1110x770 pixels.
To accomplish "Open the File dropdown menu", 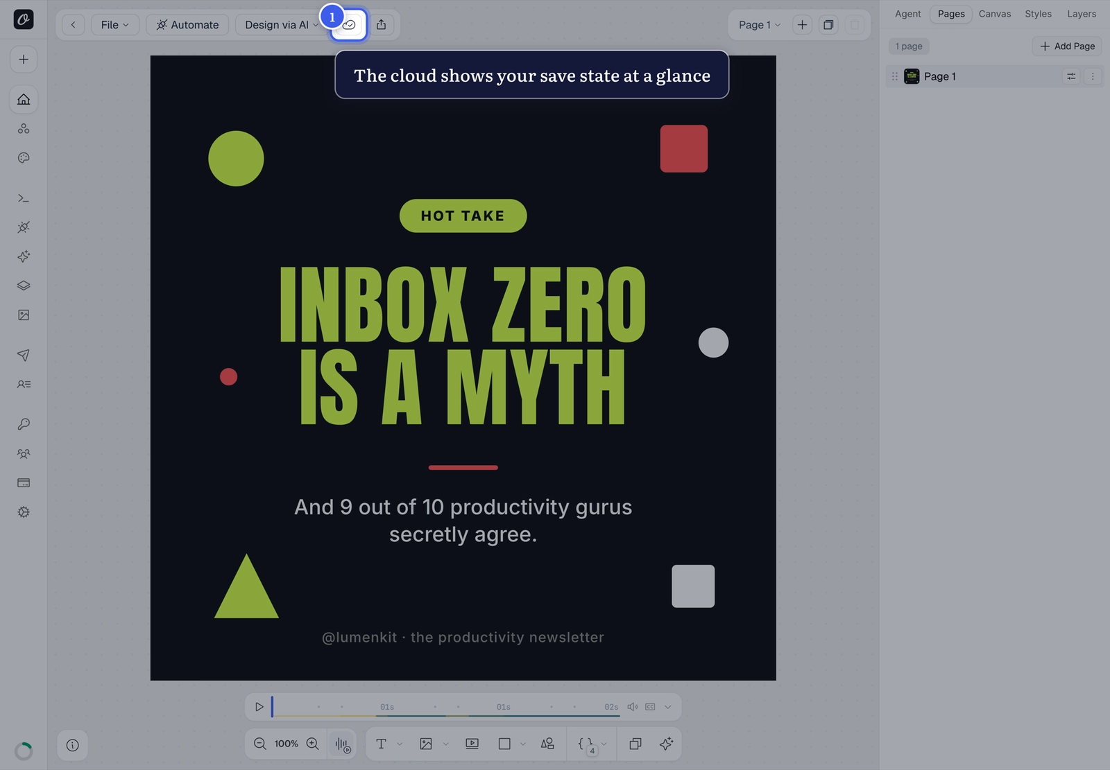I will click(115, 25).
